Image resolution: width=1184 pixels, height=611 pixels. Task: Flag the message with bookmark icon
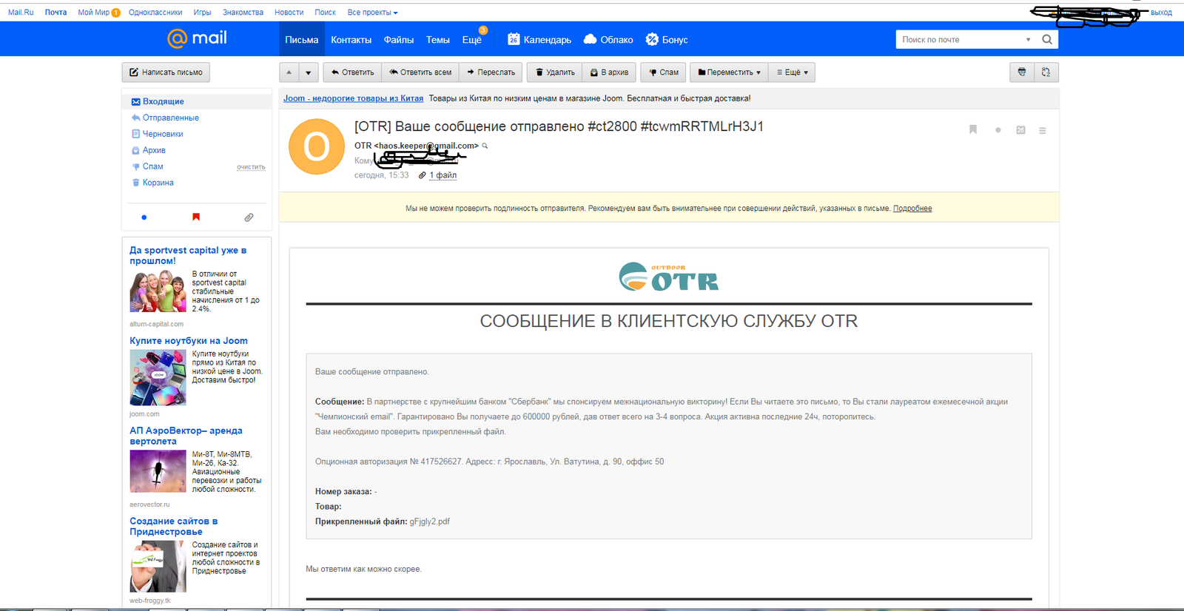[x=973, y=129]
